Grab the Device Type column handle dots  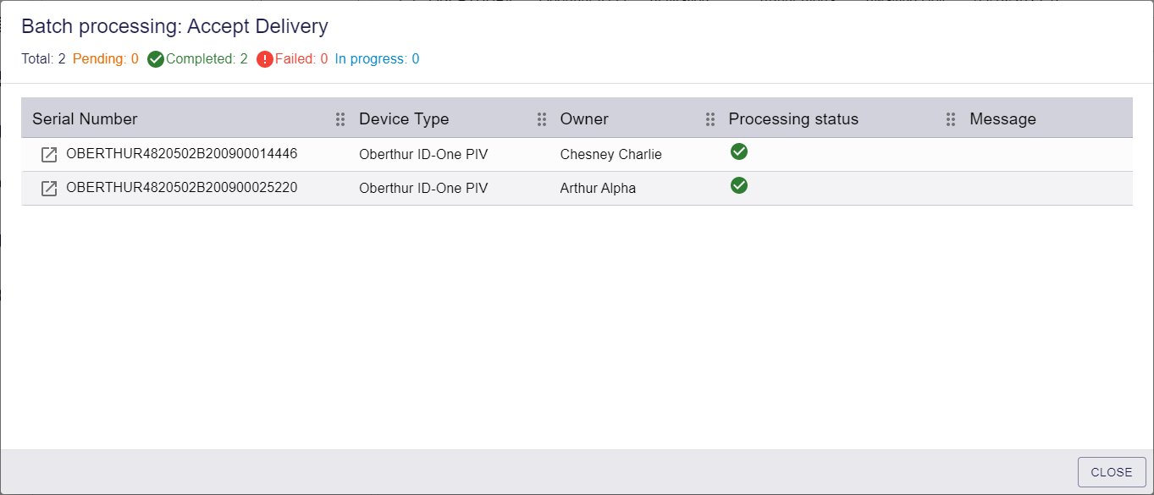(542, 119)
